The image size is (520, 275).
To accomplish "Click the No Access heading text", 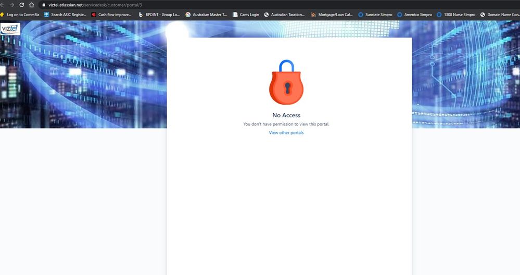I will tap(286, 115).
